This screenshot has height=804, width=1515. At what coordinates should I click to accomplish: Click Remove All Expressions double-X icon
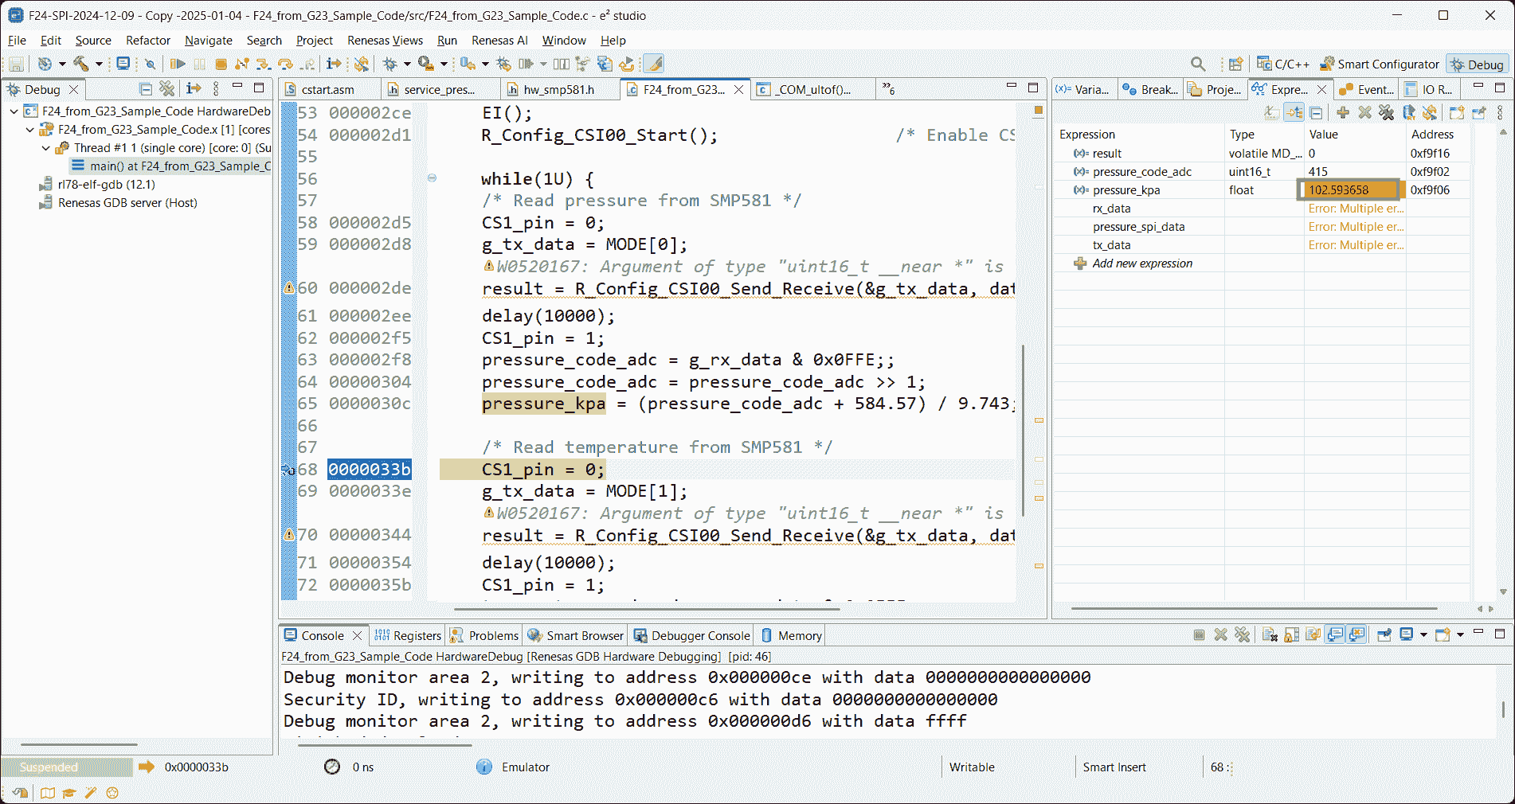click(x=1386, y=112)
